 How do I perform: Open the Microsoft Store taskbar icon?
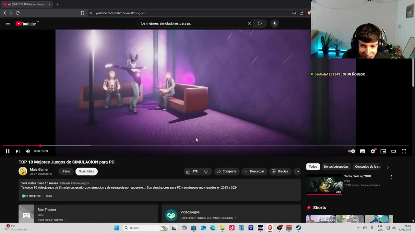194,228
